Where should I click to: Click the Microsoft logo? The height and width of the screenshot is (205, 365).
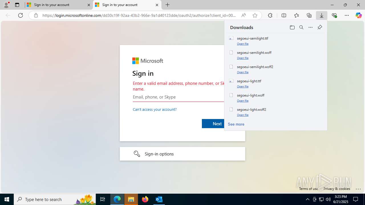(x=148, y=61)
